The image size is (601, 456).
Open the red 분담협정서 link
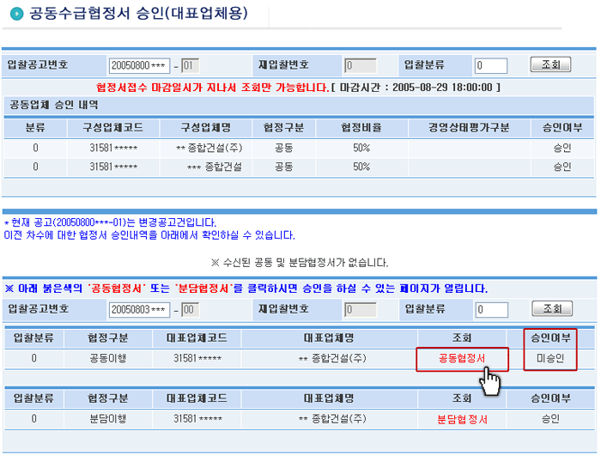point(462,419)
